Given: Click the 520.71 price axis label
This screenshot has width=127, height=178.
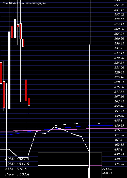Looking at the screenshot, I should click(119, 82).
